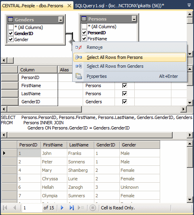Click the stop query execution icon
Viewport: 194px width, 215px height.
(93, 208)
